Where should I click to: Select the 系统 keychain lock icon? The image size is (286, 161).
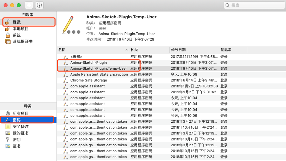click(8, 35)
